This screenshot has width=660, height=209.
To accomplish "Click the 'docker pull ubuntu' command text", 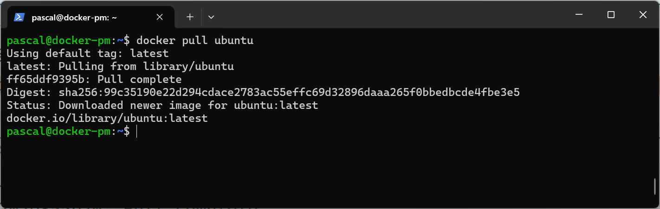I will click(195, 40).
